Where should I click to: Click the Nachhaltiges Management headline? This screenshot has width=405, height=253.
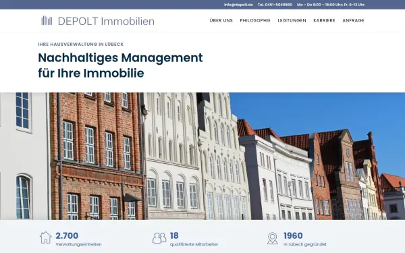(120, 65)
